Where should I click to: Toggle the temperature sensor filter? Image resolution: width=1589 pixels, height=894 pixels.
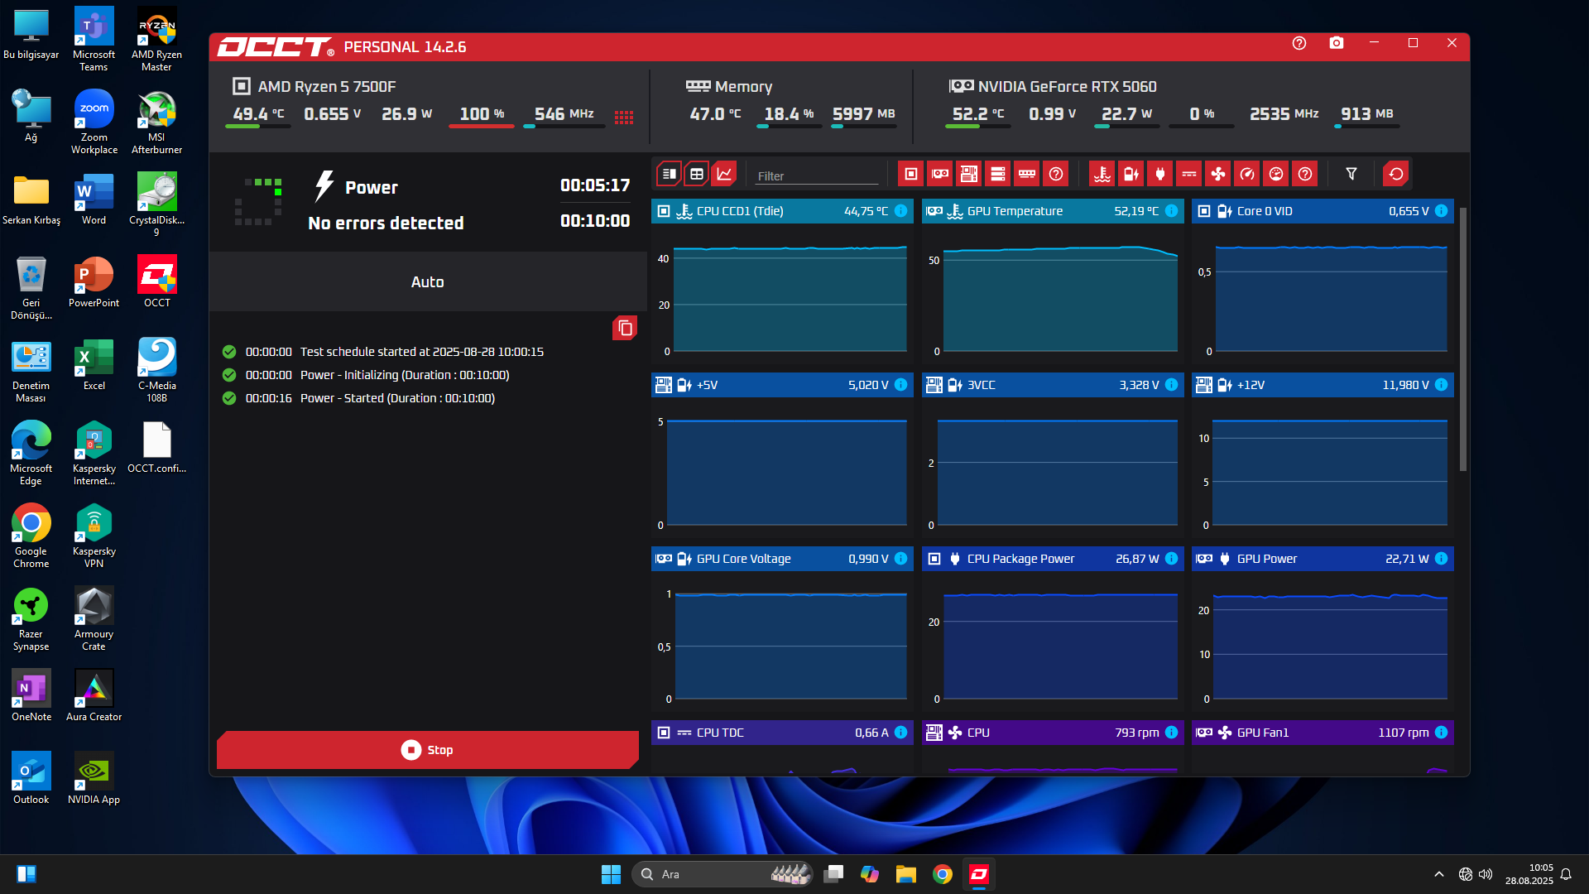[x=1102, y=174]
